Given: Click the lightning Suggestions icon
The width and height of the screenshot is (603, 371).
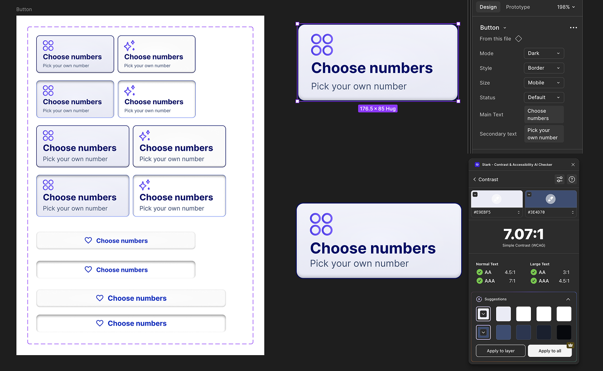Looking at the screenshot, I should point(479,299).
